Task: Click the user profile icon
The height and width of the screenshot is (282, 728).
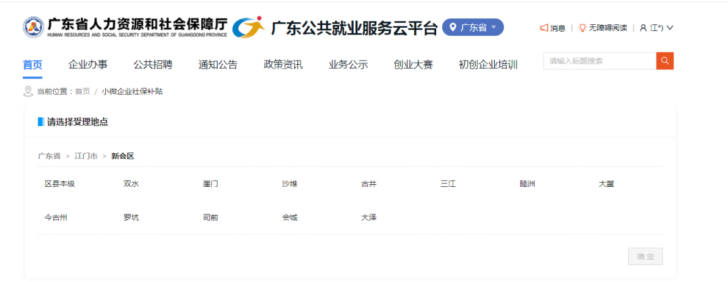Action: pyautogui.click(x=643, y=28)
